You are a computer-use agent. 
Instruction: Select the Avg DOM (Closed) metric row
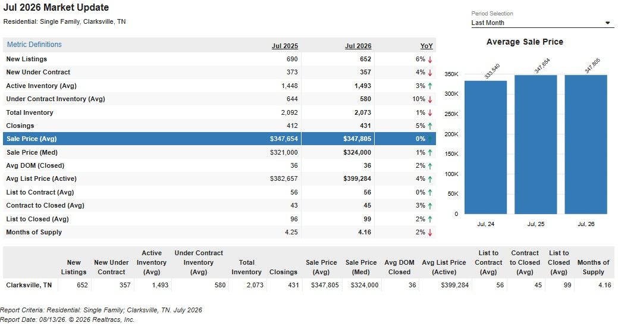219,165
